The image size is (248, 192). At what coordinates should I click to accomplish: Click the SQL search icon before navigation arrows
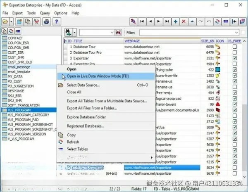click(x=134, y=21)
